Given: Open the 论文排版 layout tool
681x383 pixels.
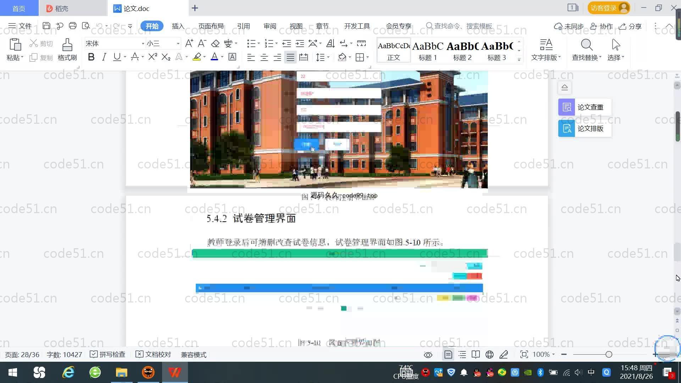Looking at the screenshot, I should point(585,128).
